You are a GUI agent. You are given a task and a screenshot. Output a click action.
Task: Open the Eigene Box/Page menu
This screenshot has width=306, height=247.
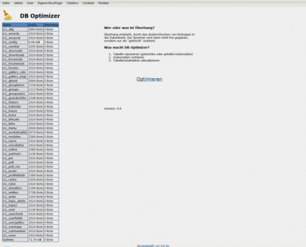pyautogui.click(x=50, y=3)
